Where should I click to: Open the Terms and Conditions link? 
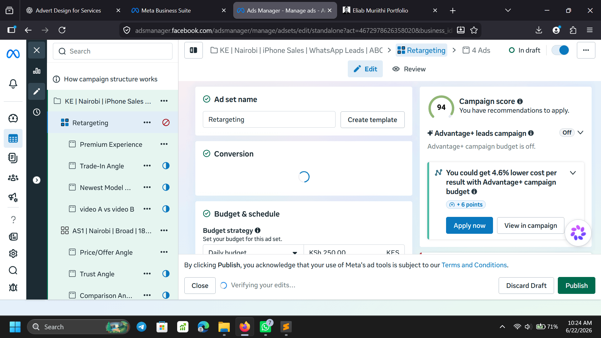(474, 265)
